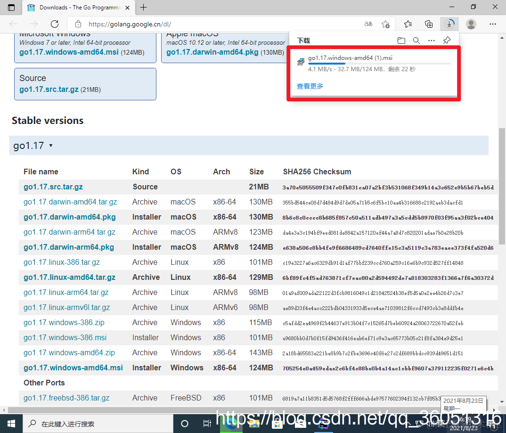Download featured go1.17.src.tar.gz source link
Image resolution: width=506 pixels, height=433 pixels.
point(49,90)
